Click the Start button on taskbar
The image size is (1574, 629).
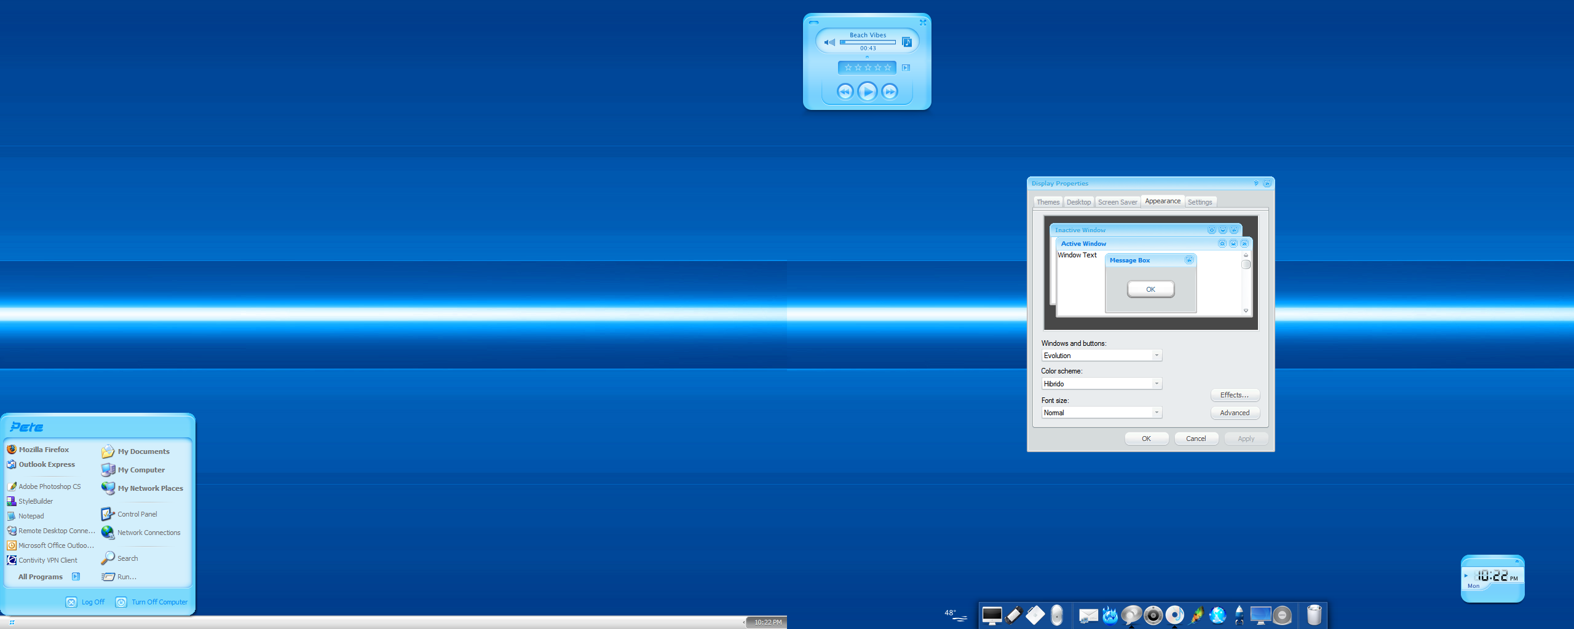coord(12,622)
